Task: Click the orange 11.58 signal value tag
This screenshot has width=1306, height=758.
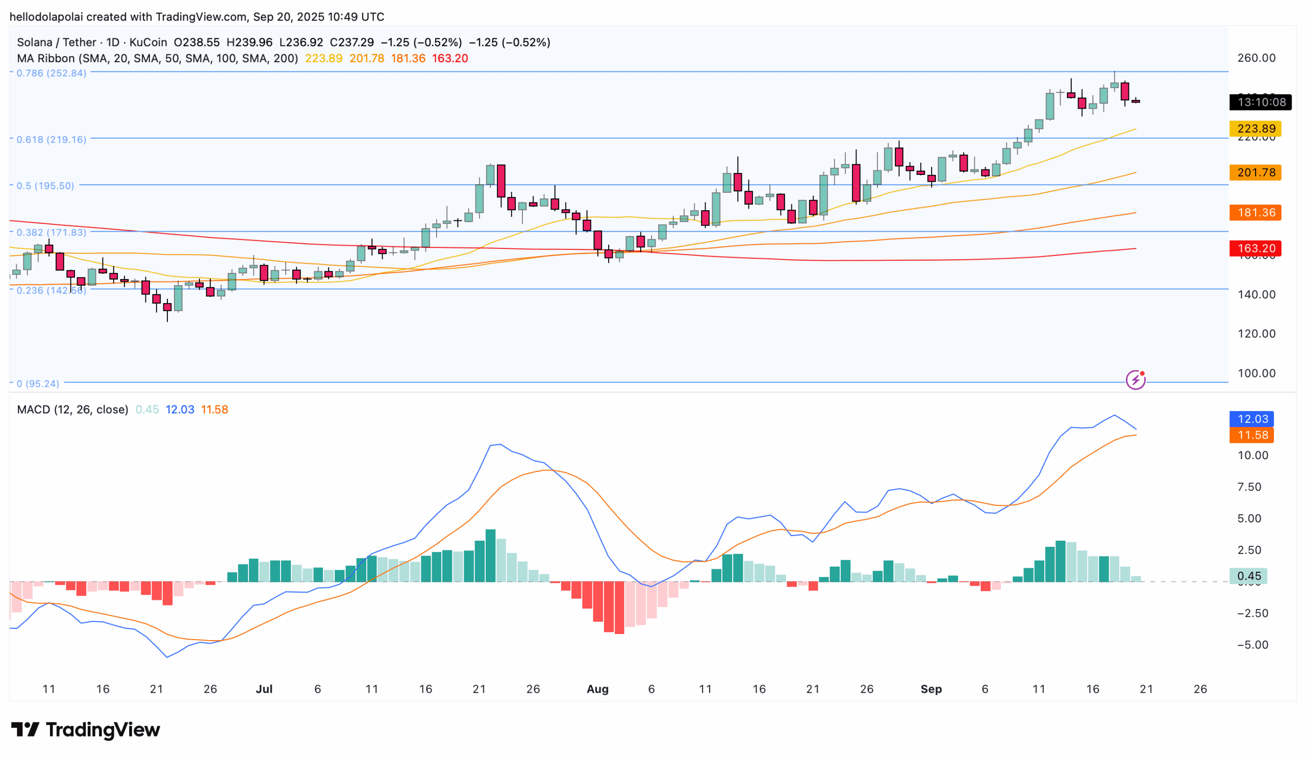Action: coord(1251,435)
